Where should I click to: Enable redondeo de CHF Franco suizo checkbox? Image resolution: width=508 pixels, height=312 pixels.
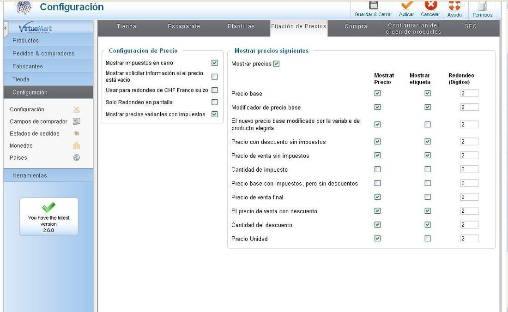point(214,90)
